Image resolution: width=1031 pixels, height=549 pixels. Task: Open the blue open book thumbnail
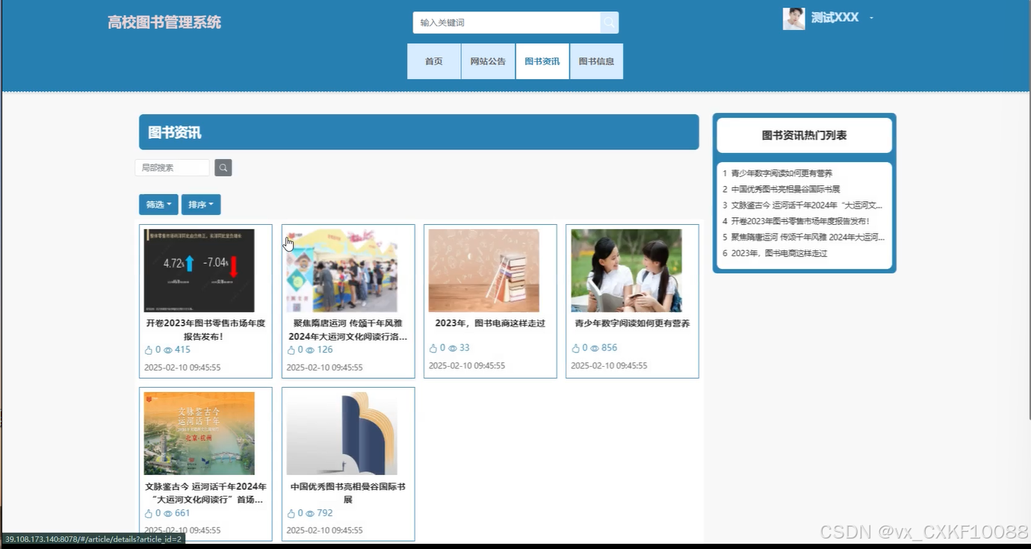pos(342,433)
